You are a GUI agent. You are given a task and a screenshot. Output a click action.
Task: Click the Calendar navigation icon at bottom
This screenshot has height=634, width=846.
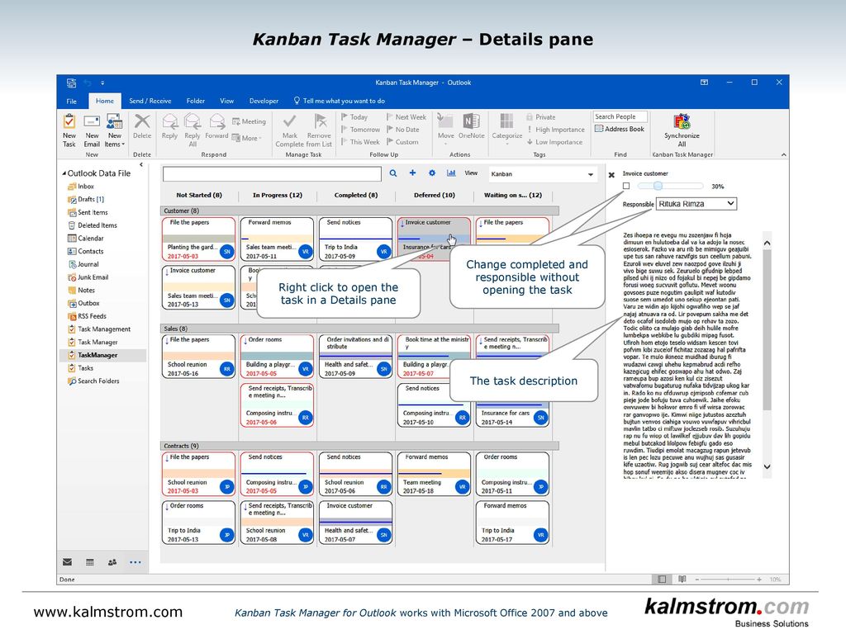tap(90, 562)
